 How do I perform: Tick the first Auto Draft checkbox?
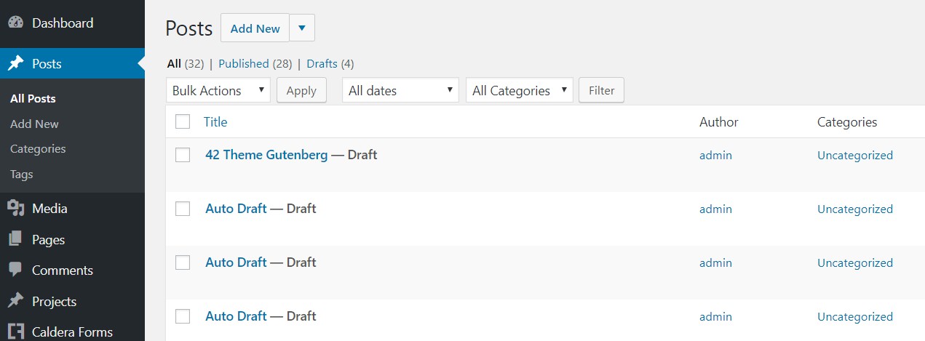183,209
